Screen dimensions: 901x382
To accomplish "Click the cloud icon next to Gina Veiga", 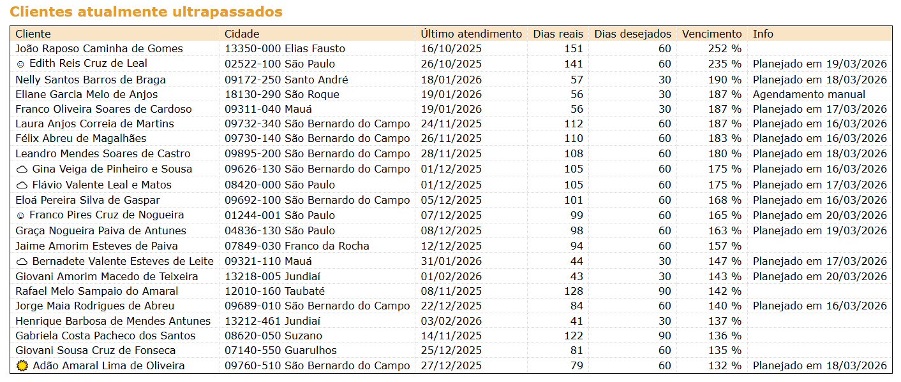I will 22,169.
